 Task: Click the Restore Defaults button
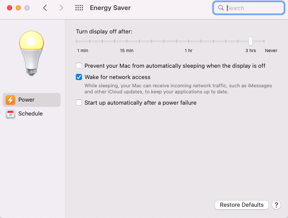242,205
